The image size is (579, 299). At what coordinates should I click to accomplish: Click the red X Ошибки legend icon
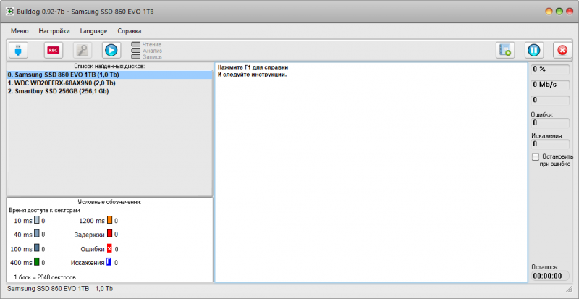[x=109, y=248]
